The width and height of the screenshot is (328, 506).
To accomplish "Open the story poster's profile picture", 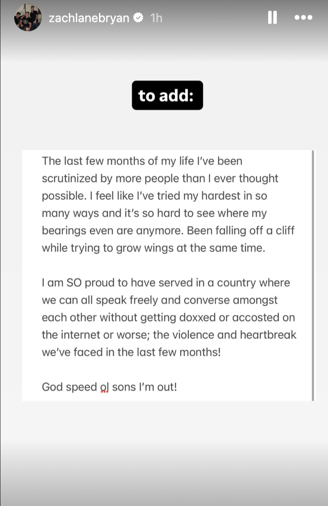I will (x=28, y=18).
